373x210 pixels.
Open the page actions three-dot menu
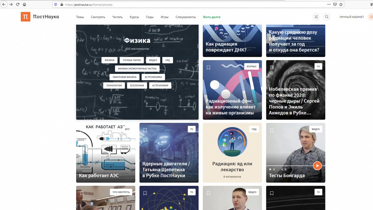coord(329,4)
